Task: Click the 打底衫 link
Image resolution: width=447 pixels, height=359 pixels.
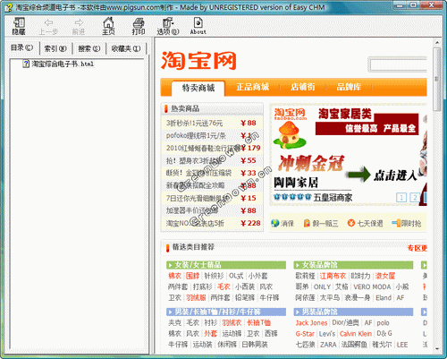Action: click(x=202, y=286)
